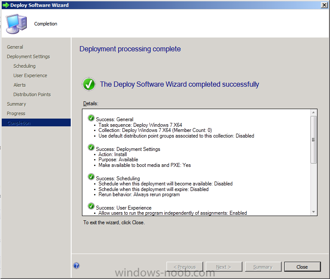Click the details list scrollbar thumb
This screenshot has height=279, width=330.
313,140
